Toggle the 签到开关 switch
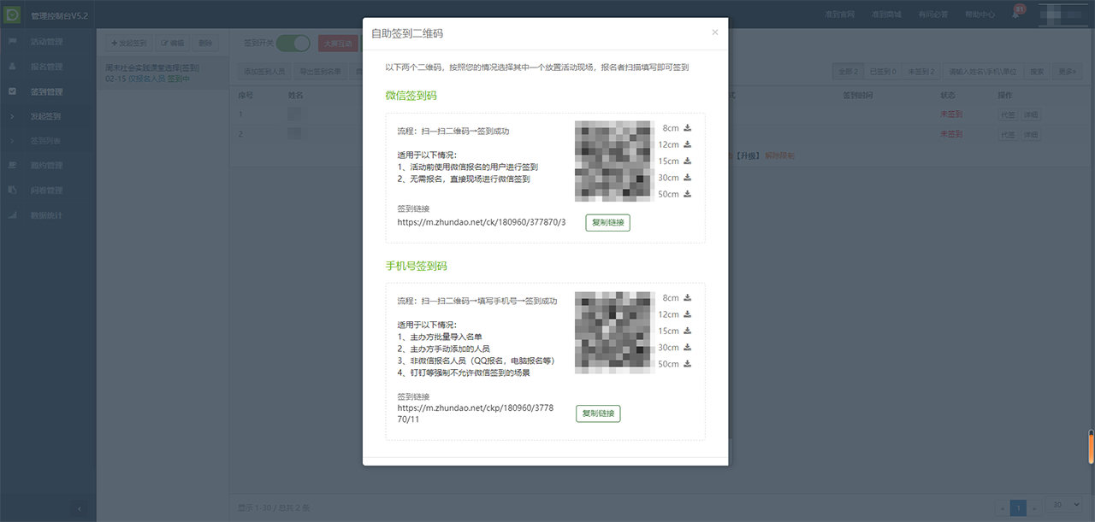The image size is (1095, 522). coord(293,43)
